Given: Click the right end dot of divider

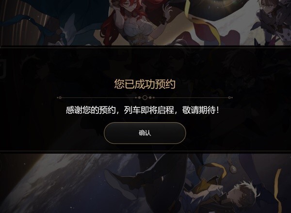Looking at the screenshot, I should (x=229, y=98).
